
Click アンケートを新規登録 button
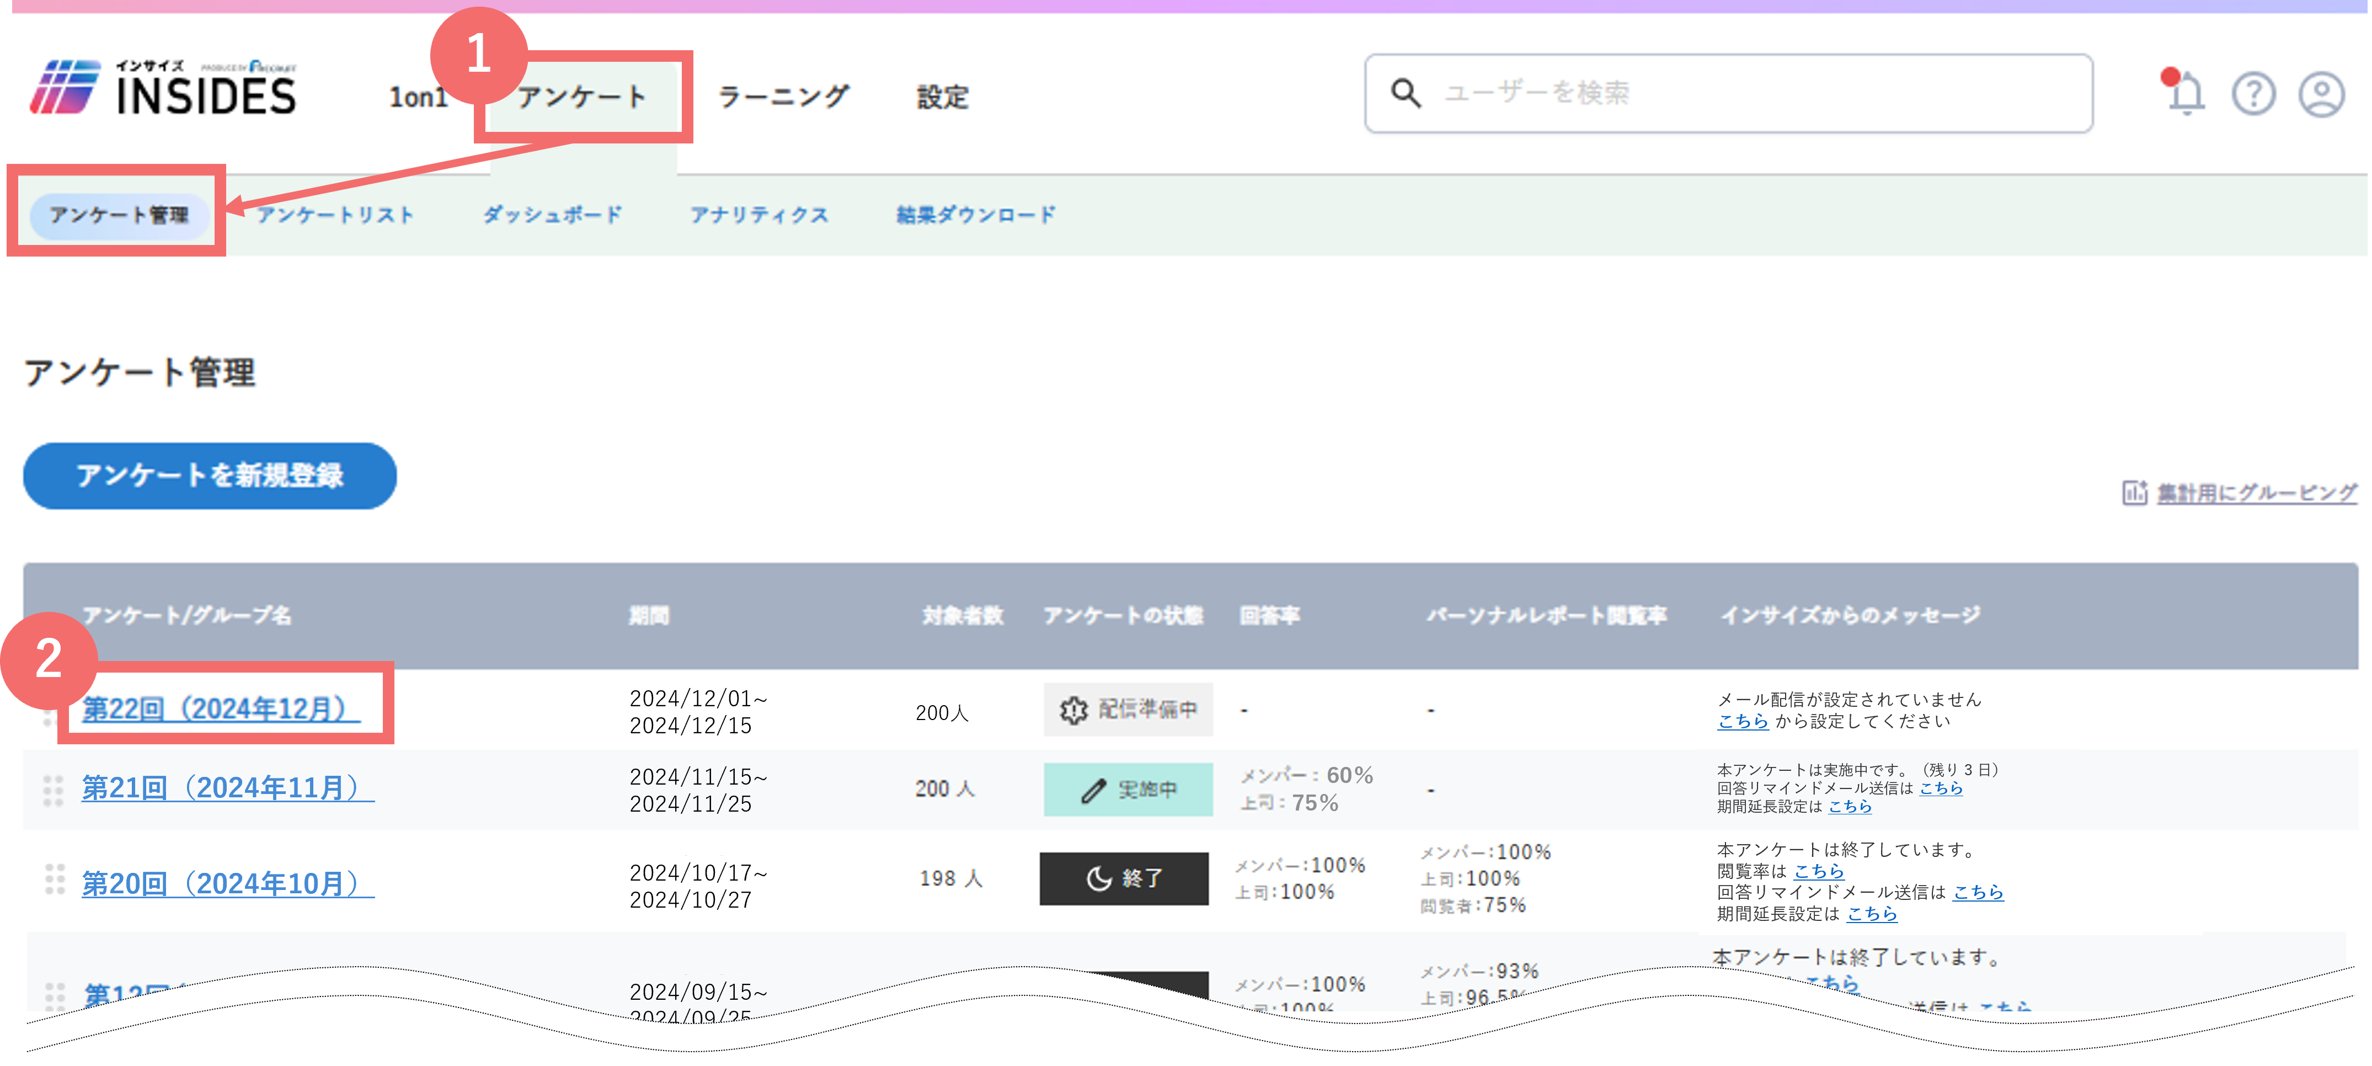pos(210,476)
